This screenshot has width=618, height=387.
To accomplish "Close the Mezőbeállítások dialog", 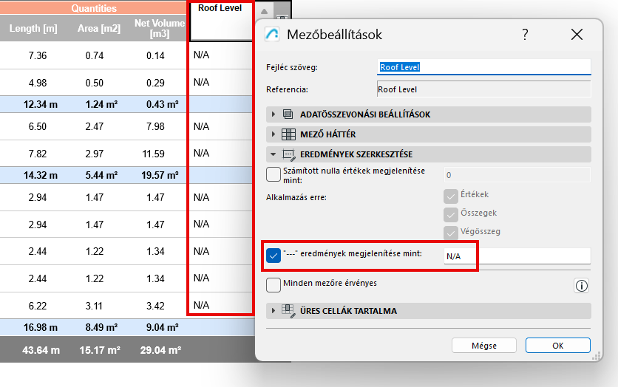I will 577,35.
